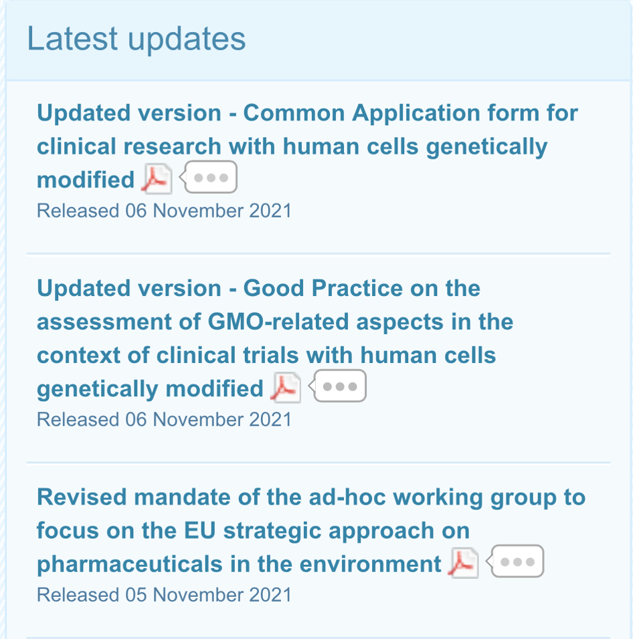
Task: Click the 'Latest updates' heading
Action: [x=137, y=39]
